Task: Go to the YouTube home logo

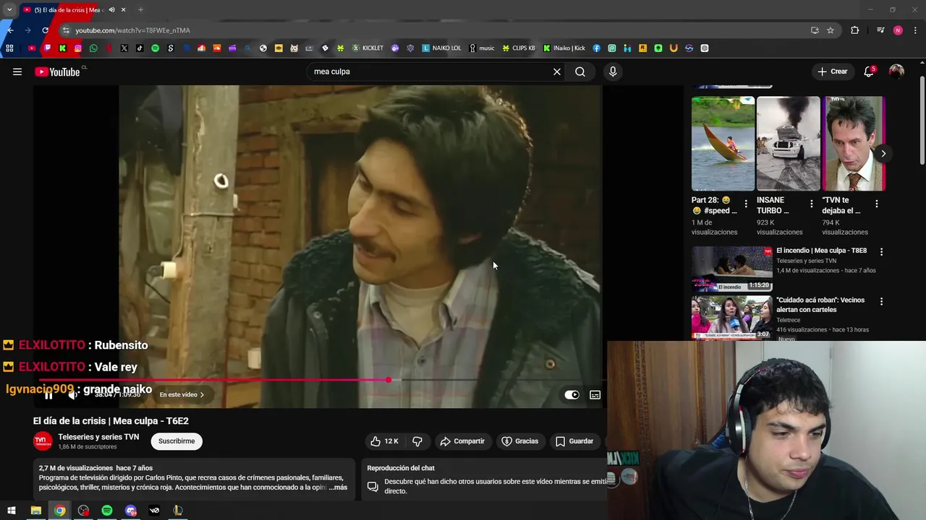Action: (x=57, y=71)
